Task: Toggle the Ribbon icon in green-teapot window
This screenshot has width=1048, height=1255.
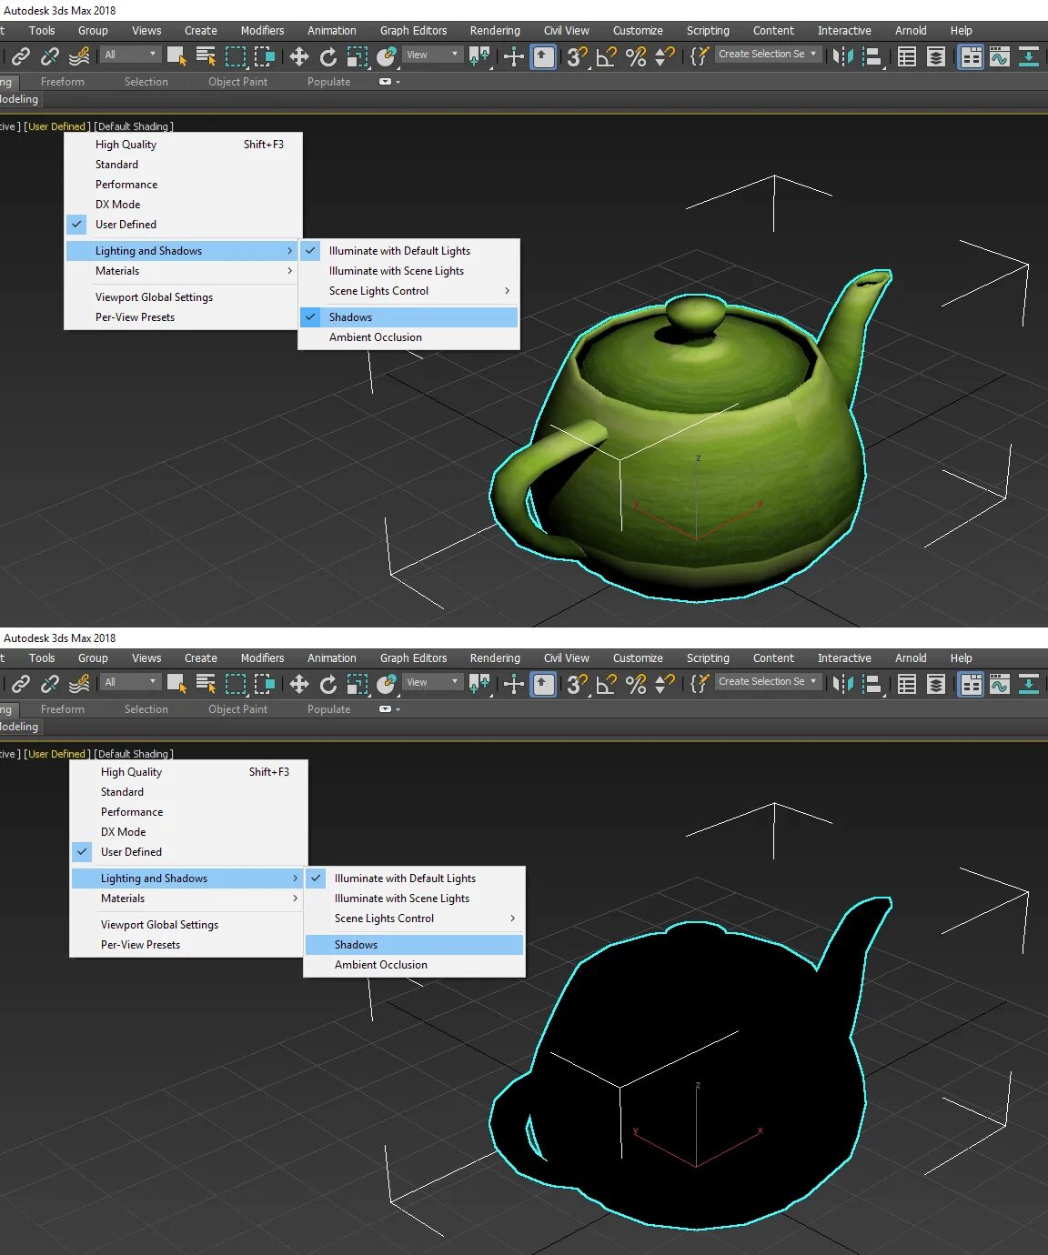Action: pos(971,56)
